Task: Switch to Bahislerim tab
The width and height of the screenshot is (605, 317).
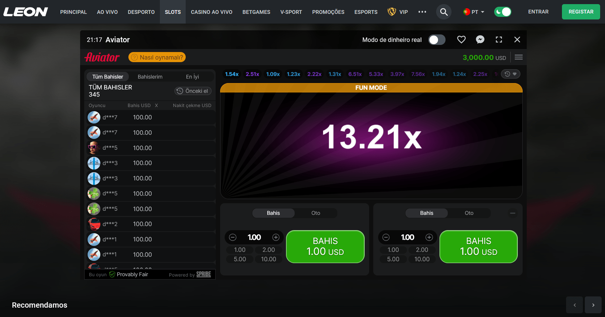Action: pyautogui.click(x=150, y=77)
